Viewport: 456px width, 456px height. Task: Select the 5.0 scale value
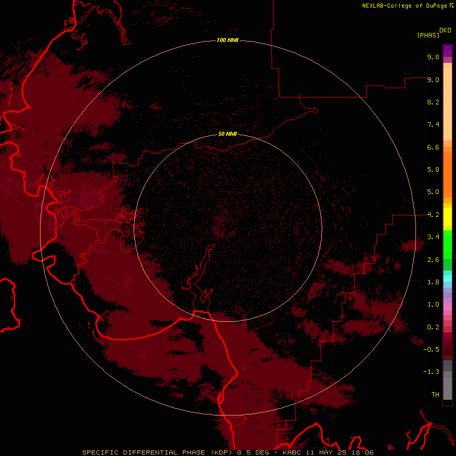coord(433,192)
